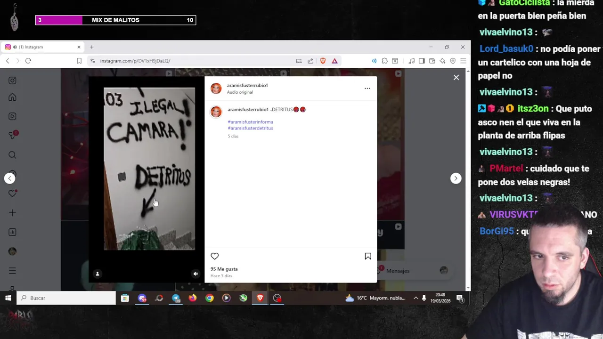Close the post overlay with the X

tap(456, 77)
